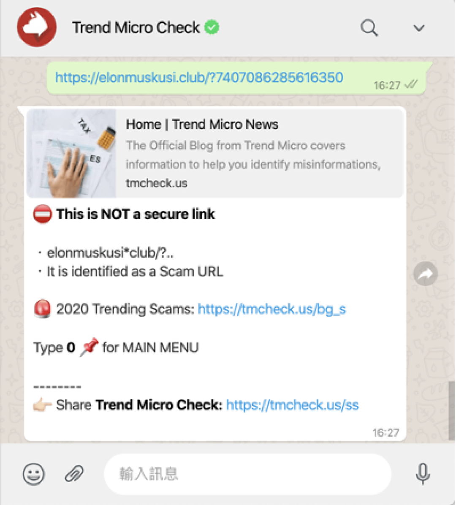456x505 pixels.
Task: Open the tmcheck.us/bg_s trending scams link
Action: pos(272,309)
